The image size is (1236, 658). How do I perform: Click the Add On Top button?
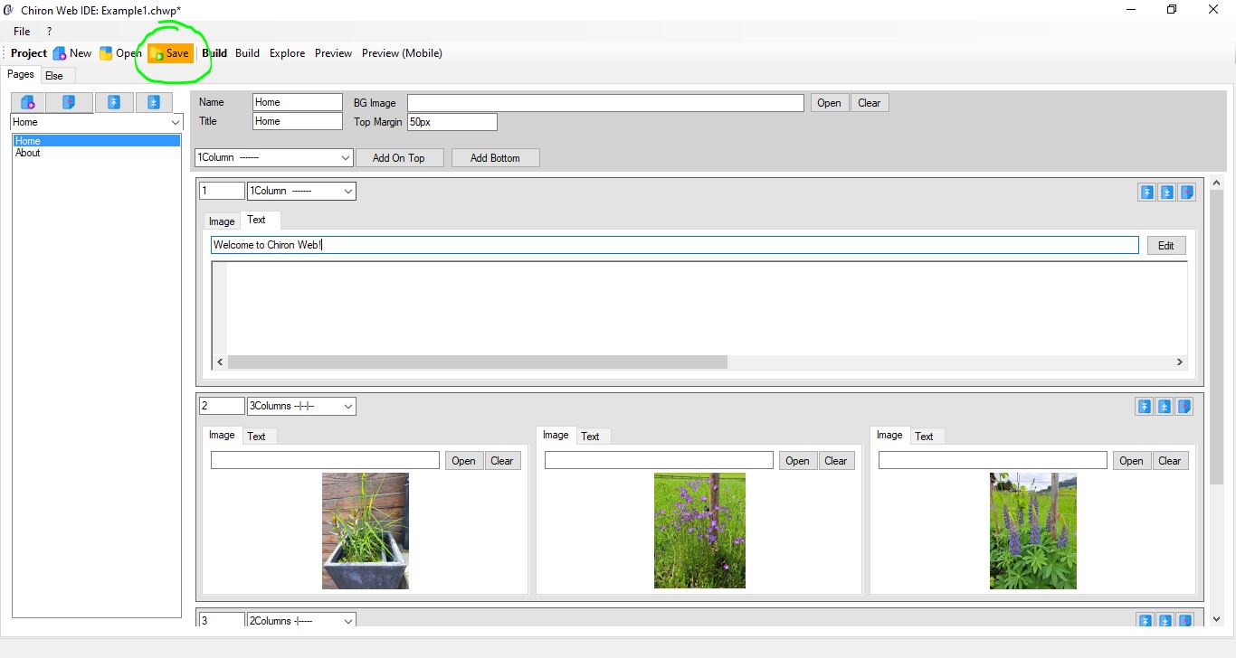(398, 158)
